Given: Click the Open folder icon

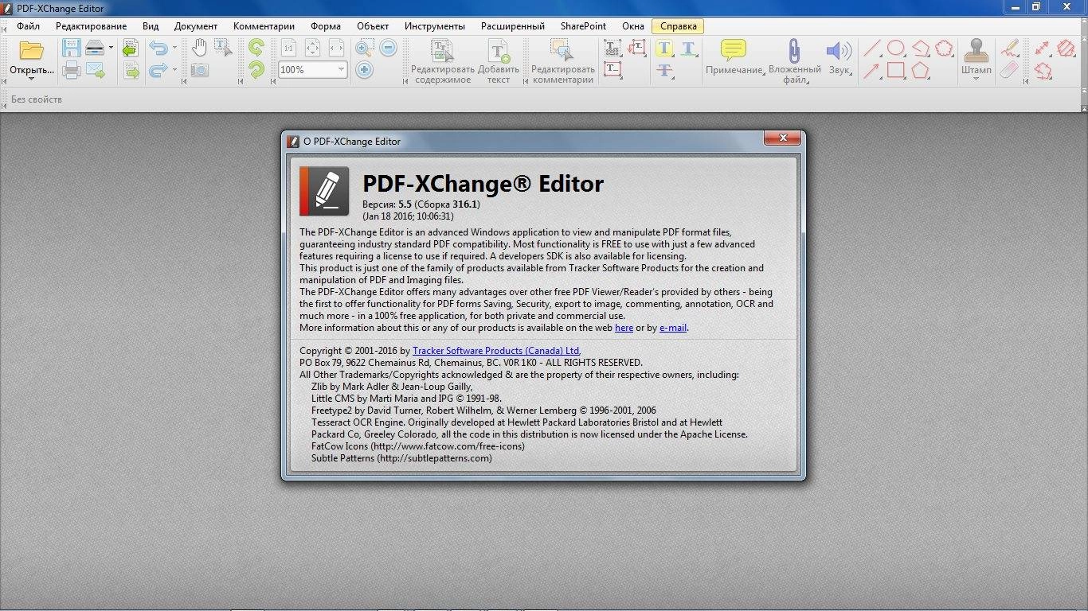Looking at the screenshot, I should pos(32,50).
